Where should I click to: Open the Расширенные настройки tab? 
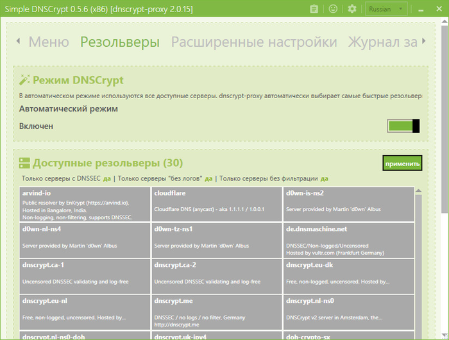[253, 42]
